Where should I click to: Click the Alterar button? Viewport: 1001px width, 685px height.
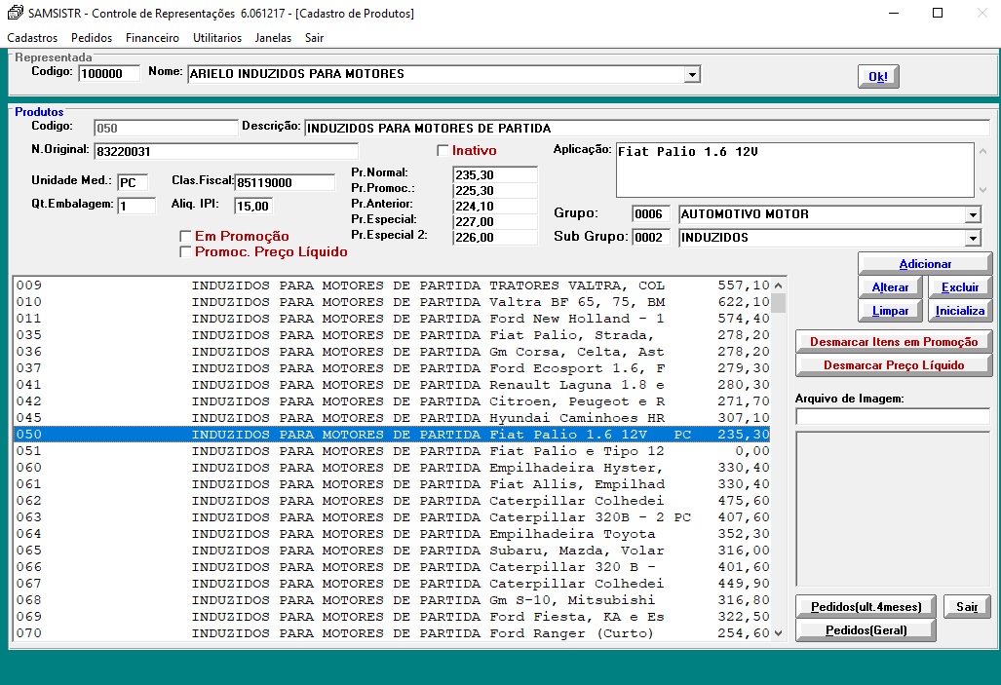890,287
